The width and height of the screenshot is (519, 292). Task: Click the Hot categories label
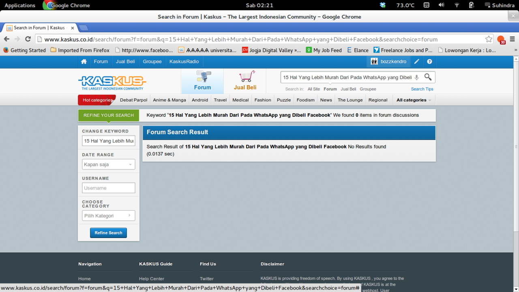click(97, 100)
